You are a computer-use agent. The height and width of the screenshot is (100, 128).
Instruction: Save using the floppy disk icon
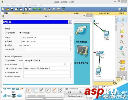point(12,9)
